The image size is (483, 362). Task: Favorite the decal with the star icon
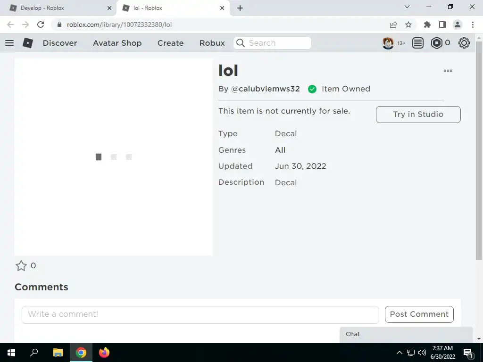[x=21, y=266]
